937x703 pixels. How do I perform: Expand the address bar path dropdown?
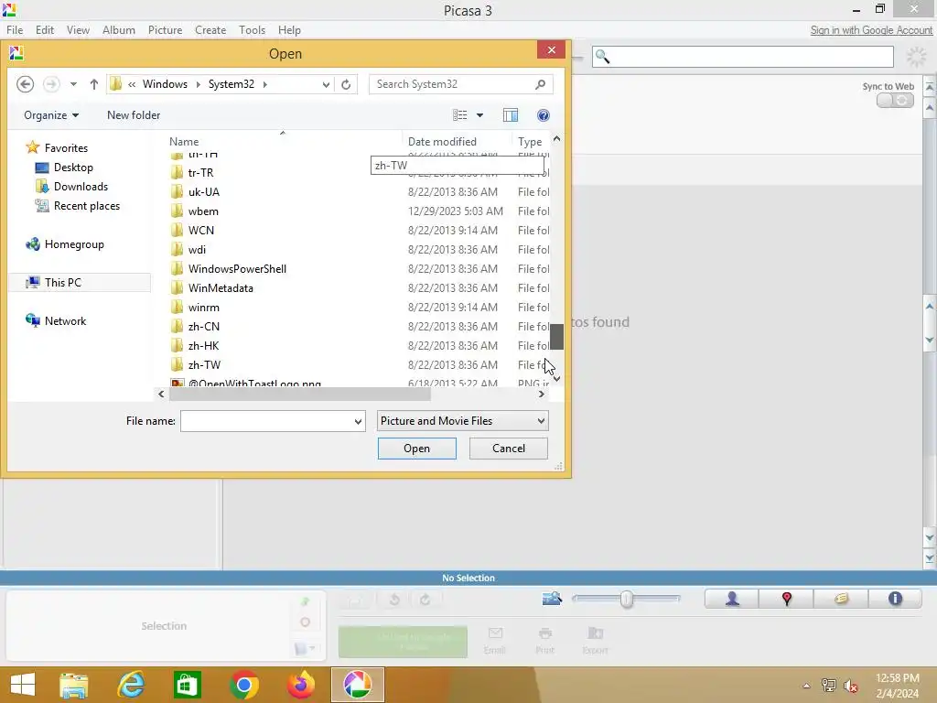click(x=326, y=84)
